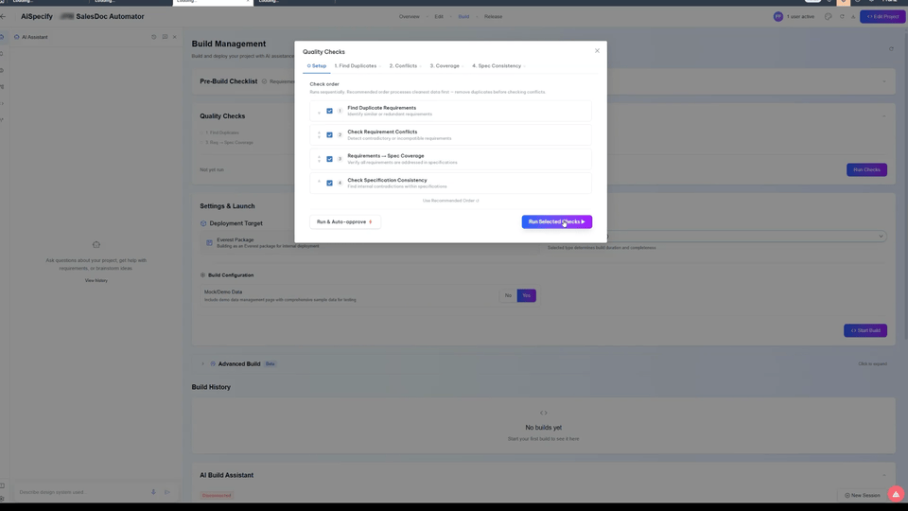Open View history in the AI Assistant panel

coord(96,280)
